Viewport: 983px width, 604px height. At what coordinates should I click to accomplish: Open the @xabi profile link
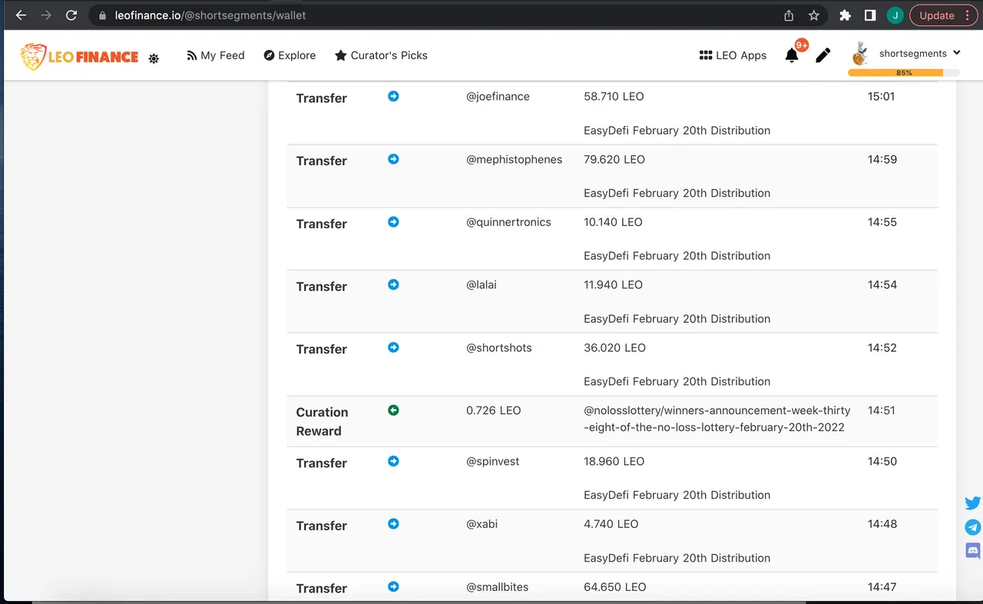(x=482, y=524)
